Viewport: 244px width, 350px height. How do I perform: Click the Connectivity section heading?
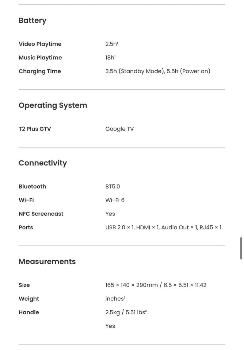tap(43, 163)
